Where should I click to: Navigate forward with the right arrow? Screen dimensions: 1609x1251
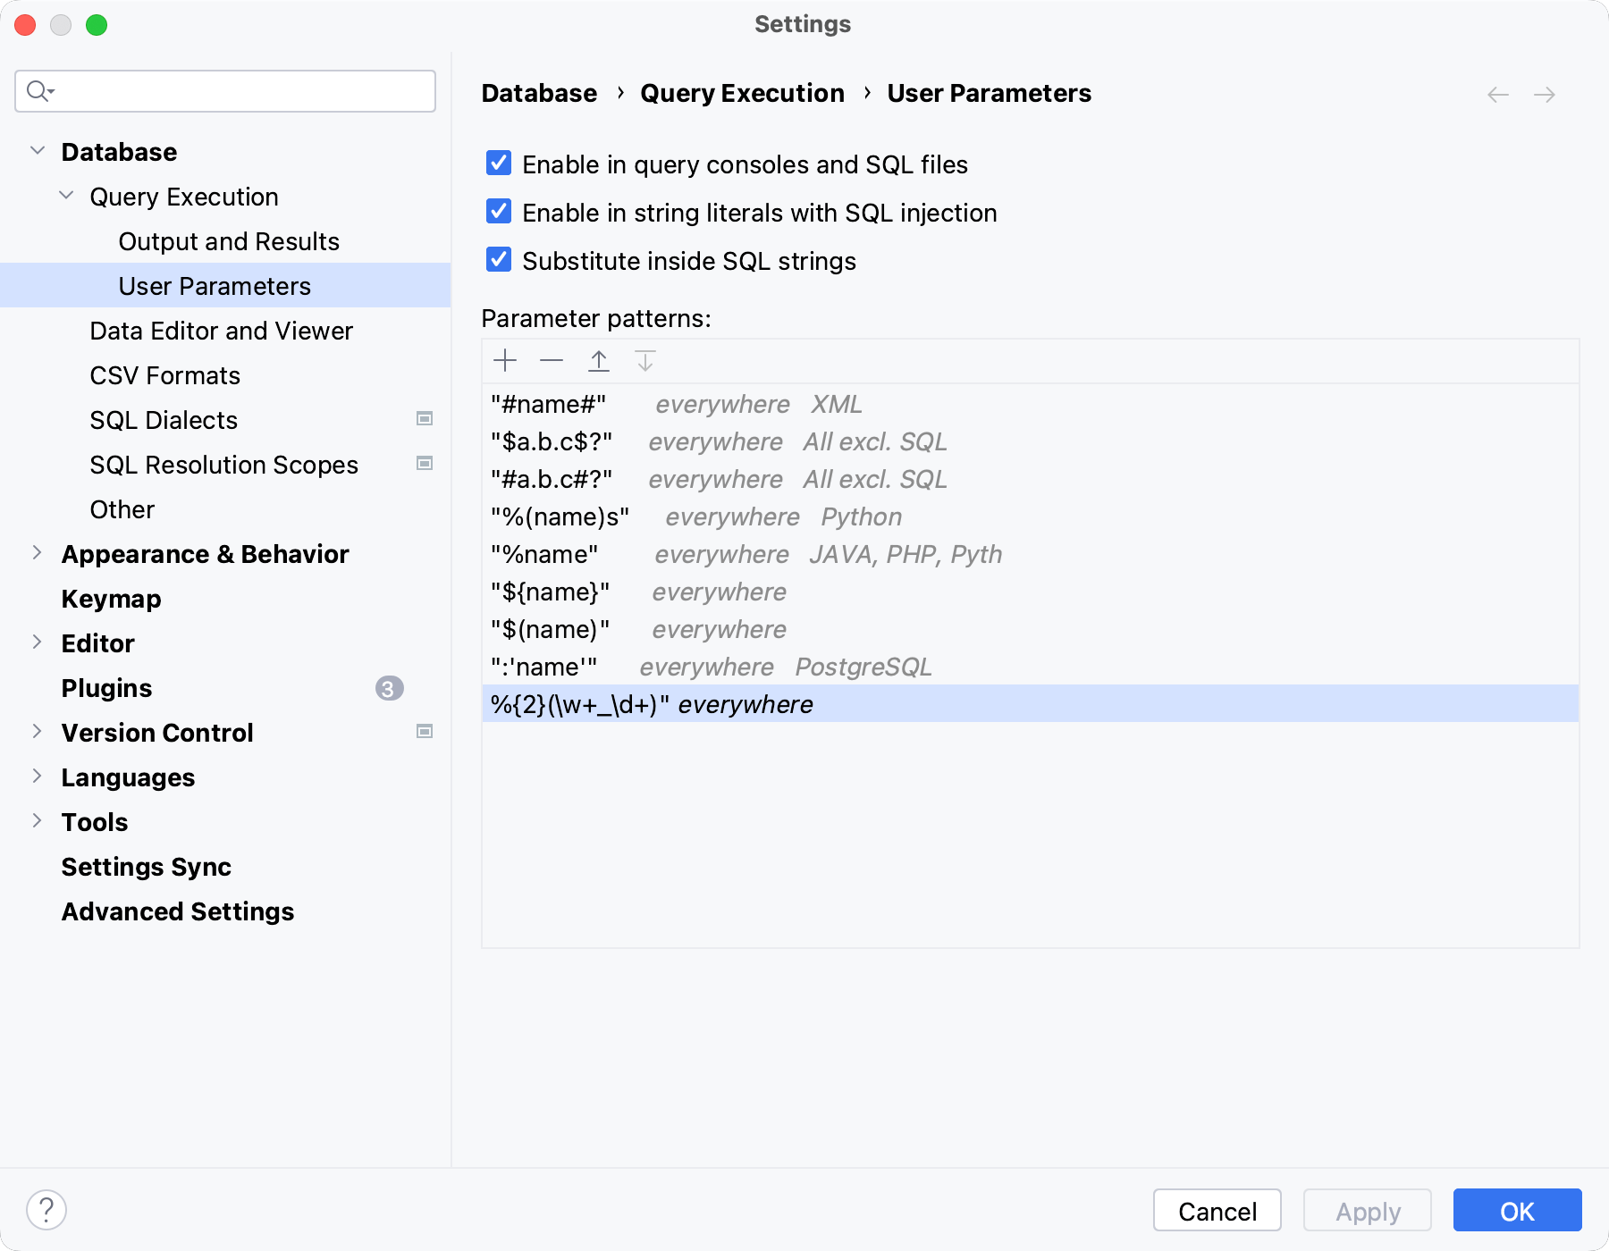click(1545, 94)
